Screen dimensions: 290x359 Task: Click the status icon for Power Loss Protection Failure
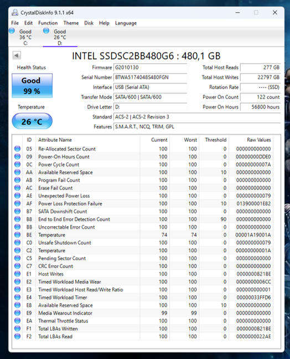click(x=17, y=203)
